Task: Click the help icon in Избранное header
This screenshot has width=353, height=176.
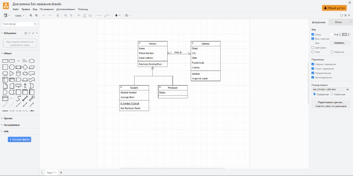Action: [x=26, y=33]
